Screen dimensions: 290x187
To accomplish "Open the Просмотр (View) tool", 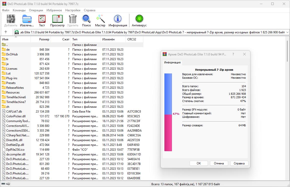I will click(57, 19).
